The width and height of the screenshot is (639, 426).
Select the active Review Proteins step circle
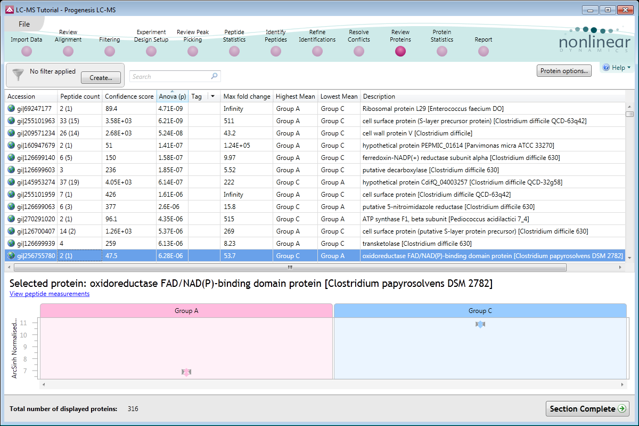coord(400,51)
